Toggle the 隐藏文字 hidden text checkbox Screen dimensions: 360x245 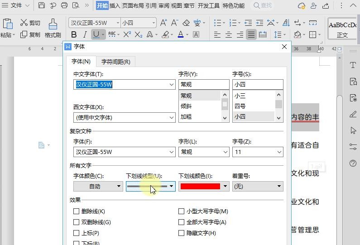[x=182, y=233]
